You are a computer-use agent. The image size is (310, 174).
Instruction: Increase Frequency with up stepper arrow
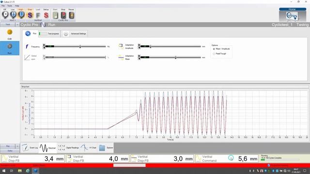(x=44, y=45)
